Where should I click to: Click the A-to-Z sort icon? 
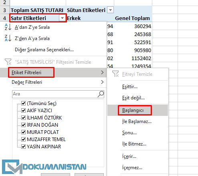[x=8, y=27]
